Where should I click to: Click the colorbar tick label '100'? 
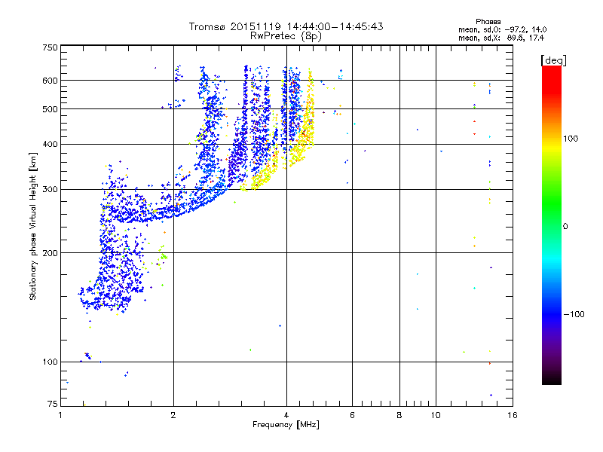click(571, 139)
